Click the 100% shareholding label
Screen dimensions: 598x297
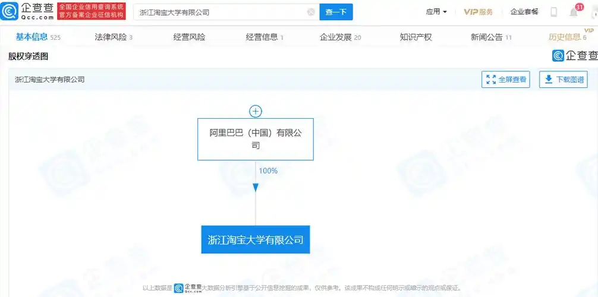point(268,171)
